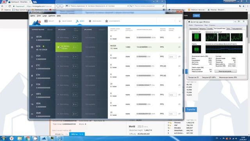The image size is (250, 141).
Task: Click the Chrome bookmark star icon
Action: 243,6
